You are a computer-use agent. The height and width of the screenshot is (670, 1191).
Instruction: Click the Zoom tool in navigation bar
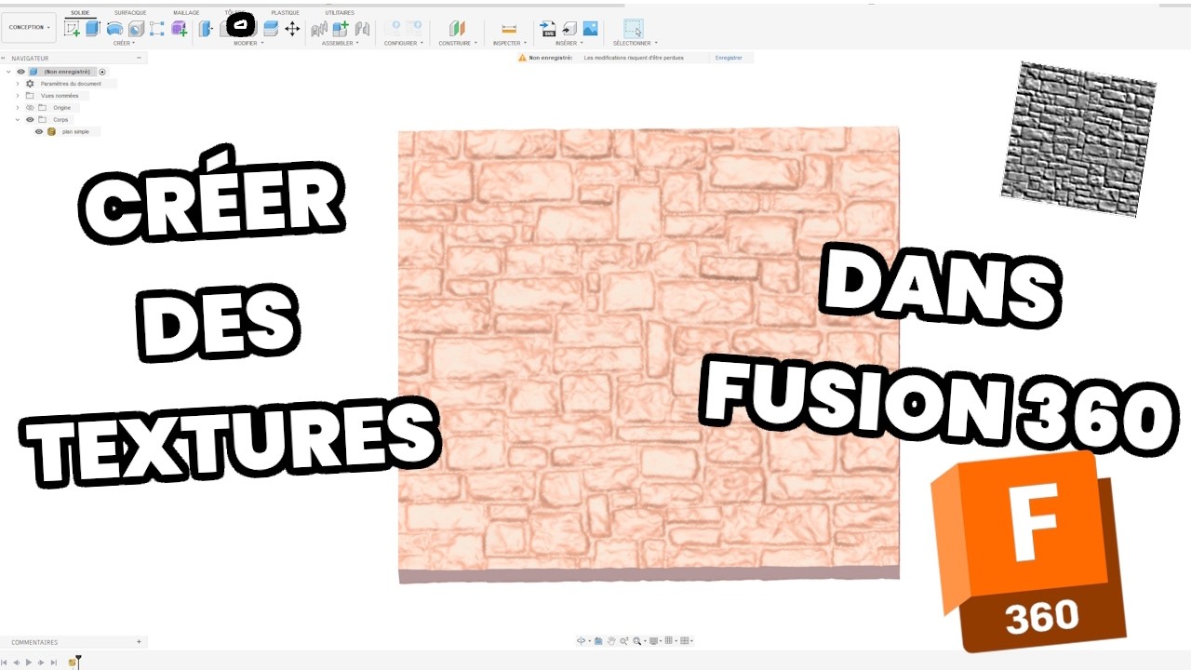[624, 641]
